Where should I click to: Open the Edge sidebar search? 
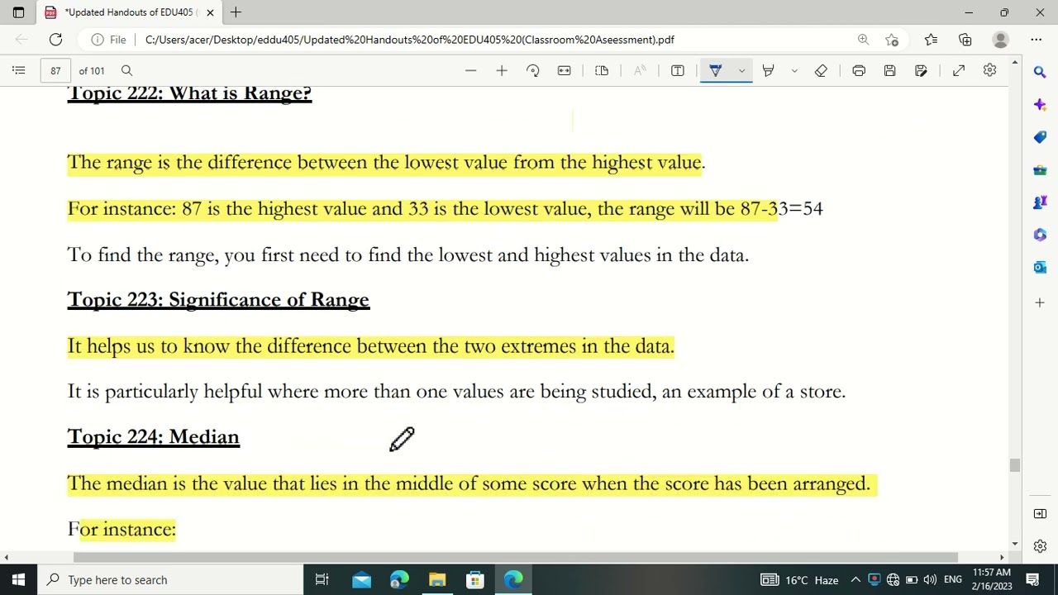tap(1040, 72)
